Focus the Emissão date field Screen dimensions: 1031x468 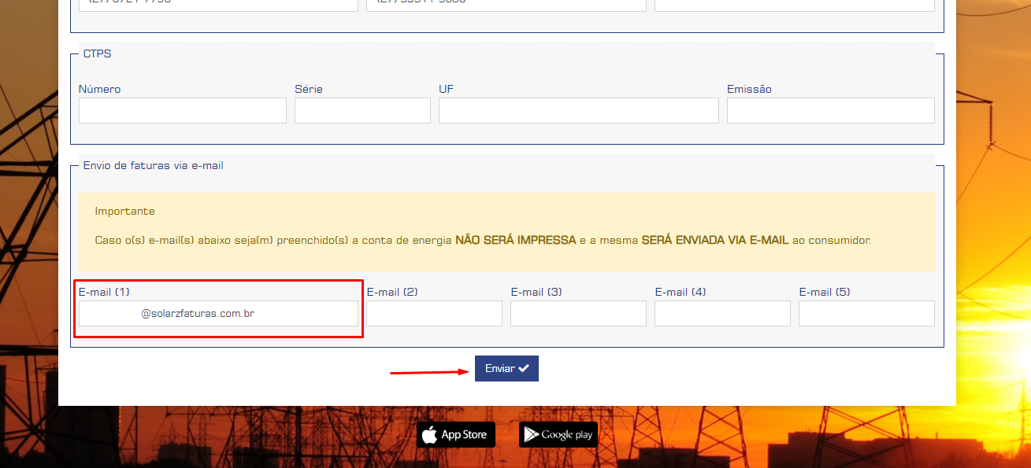pos(830,111)
